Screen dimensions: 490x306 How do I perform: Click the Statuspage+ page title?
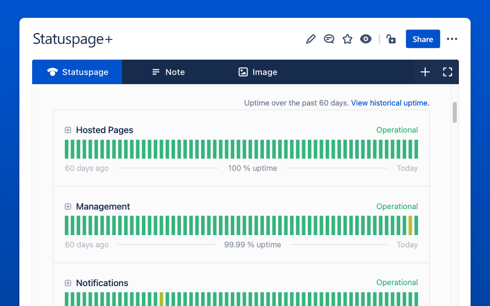[72, 39]
